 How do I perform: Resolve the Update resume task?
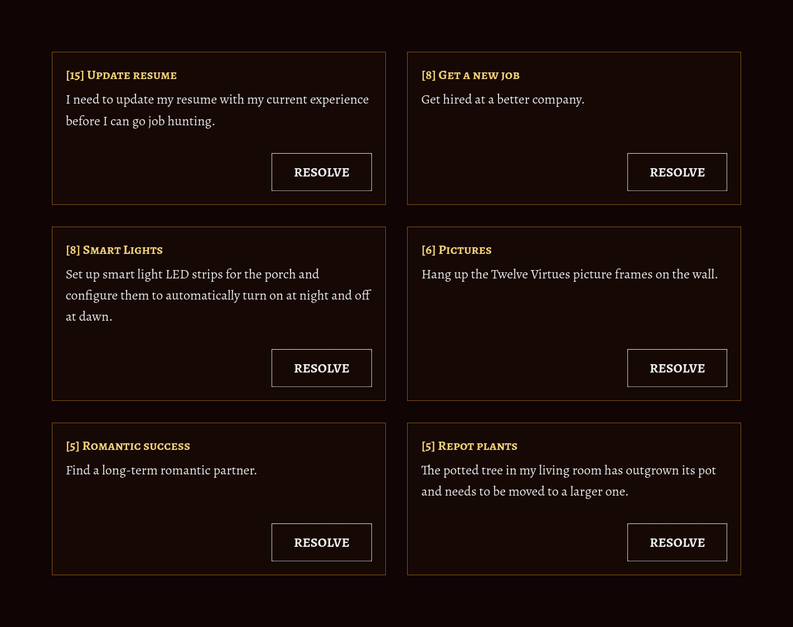[x=322, y=172]
